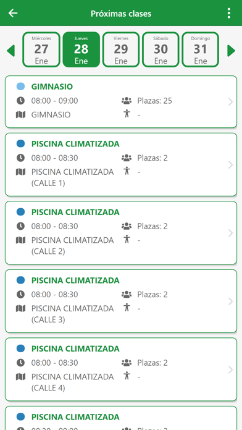Expand the CALLE 3 pool class chevron
Viewport: 242px width, 430px height.
[x=230, y=301]
